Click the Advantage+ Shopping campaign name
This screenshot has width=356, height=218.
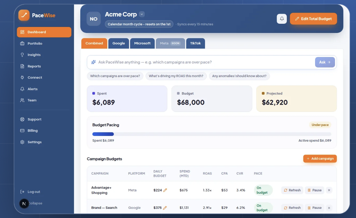[x=101, y=190]
